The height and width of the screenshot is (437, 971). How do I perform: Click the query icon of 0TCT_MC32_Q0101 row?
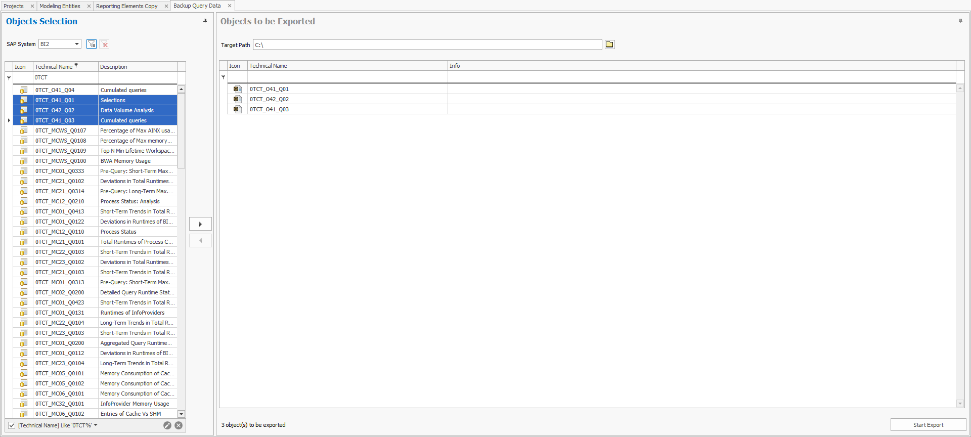(x=23, y=403)
